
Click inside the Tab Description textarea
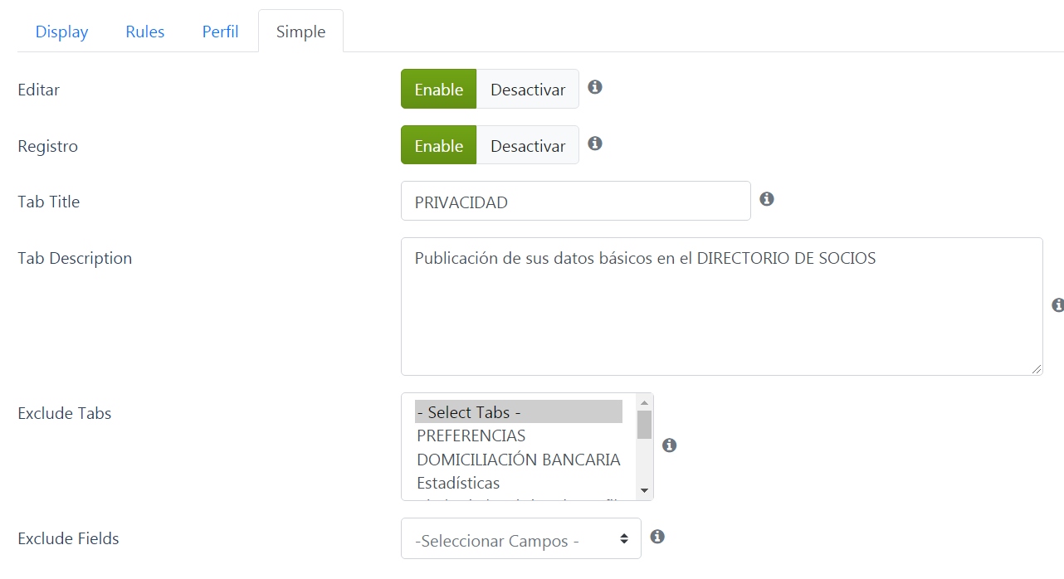pos(722,306)
